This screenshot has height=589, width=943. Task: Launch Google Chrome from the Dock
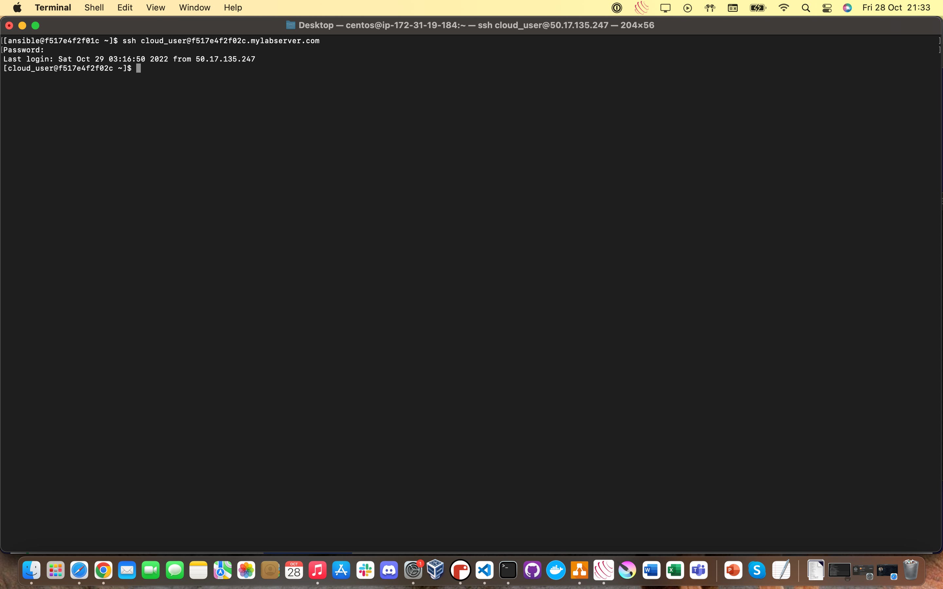(103, 571)
